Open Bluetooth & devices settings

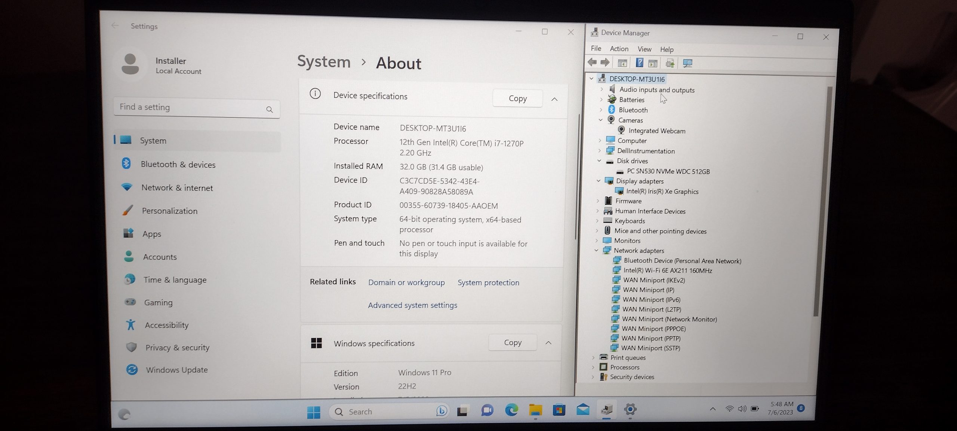click(x=197, y=164)
